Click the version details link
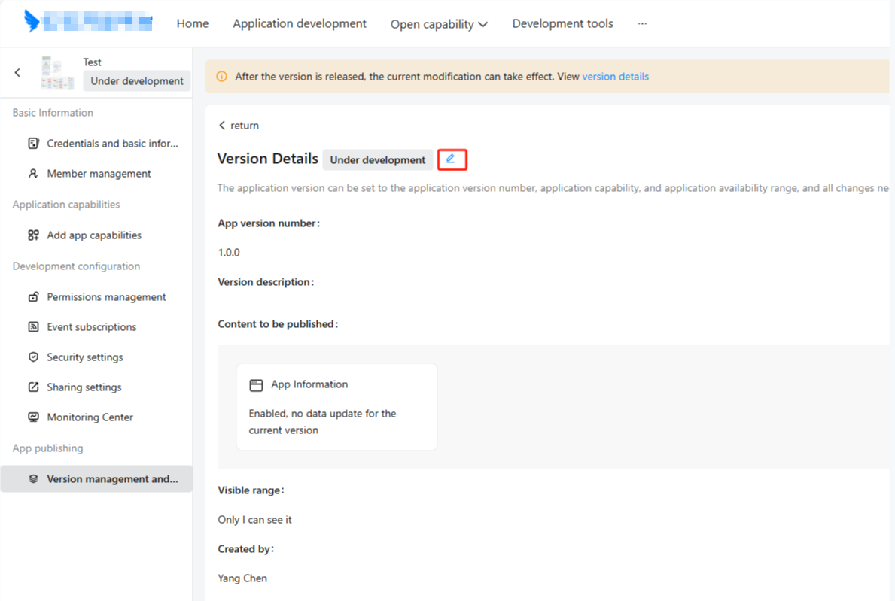Viewport: 895px width, 601px height. point(615,77)
